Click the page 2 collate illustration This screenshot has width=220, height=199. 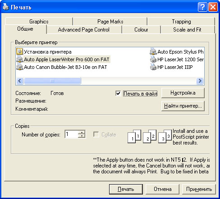click(150, 136)
